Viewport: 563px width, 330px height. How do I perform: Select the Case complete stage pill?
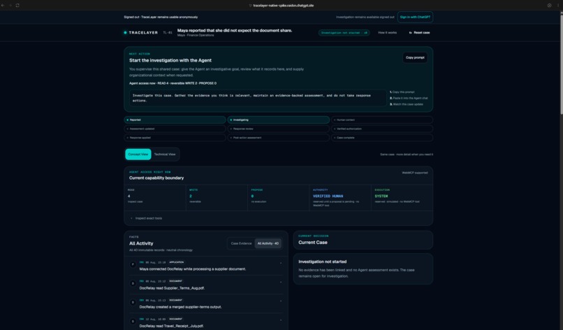tap(382, 138)
